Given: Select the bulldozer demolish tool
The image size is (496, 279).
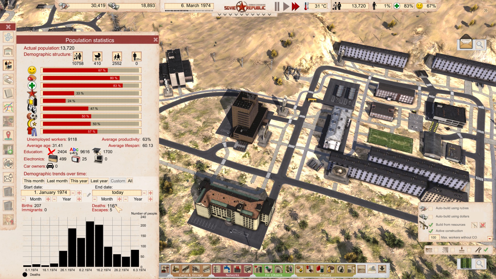Looking at the screenshot, I should click(371, 269).
